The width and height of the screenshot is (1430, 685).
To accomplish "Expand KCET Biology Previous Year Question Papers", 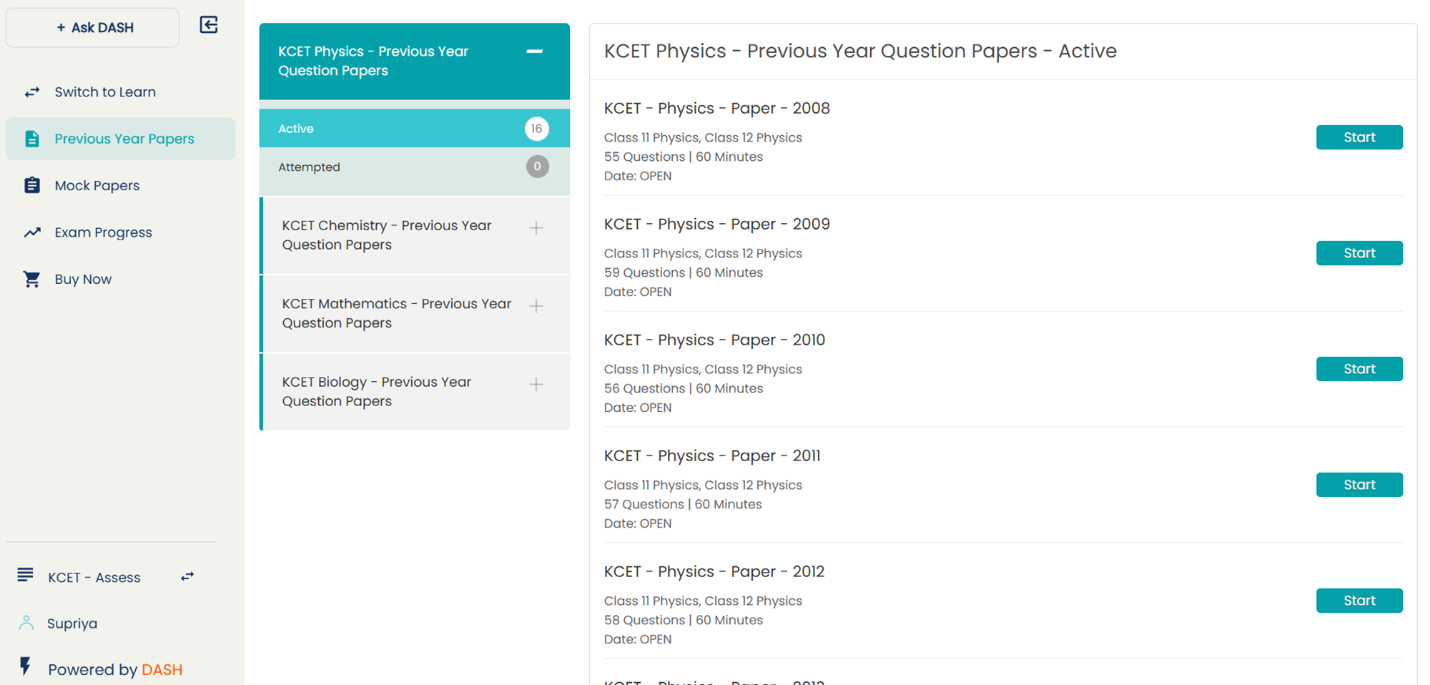I will (x=536, y=384).
